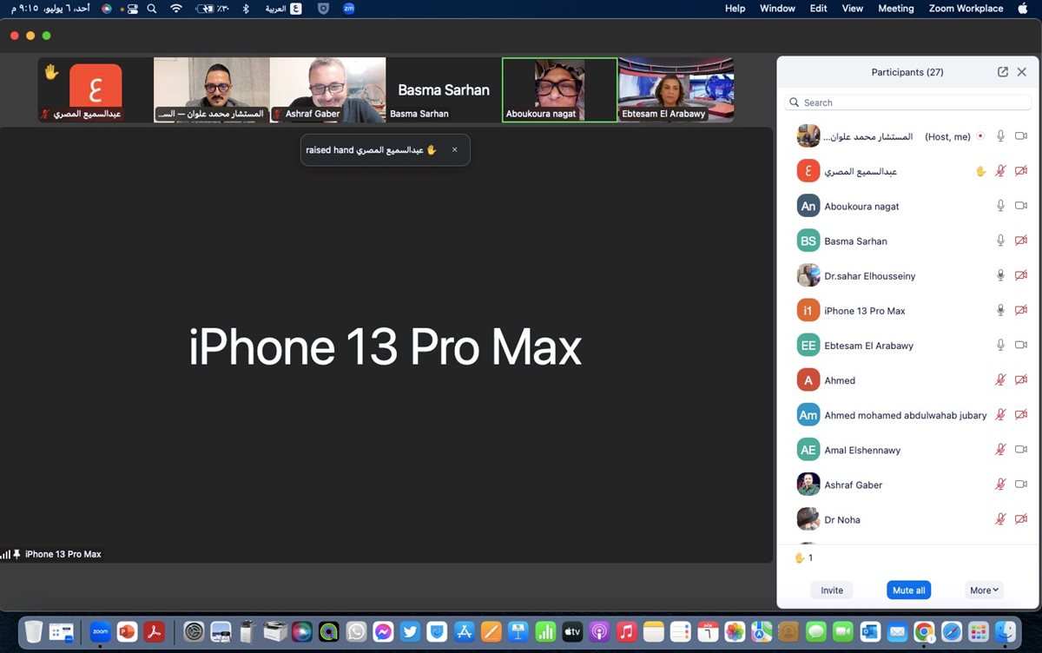This screenshot has width=1042, height=653.
Task: Open the View menu
Action: [x=853, y=9]
